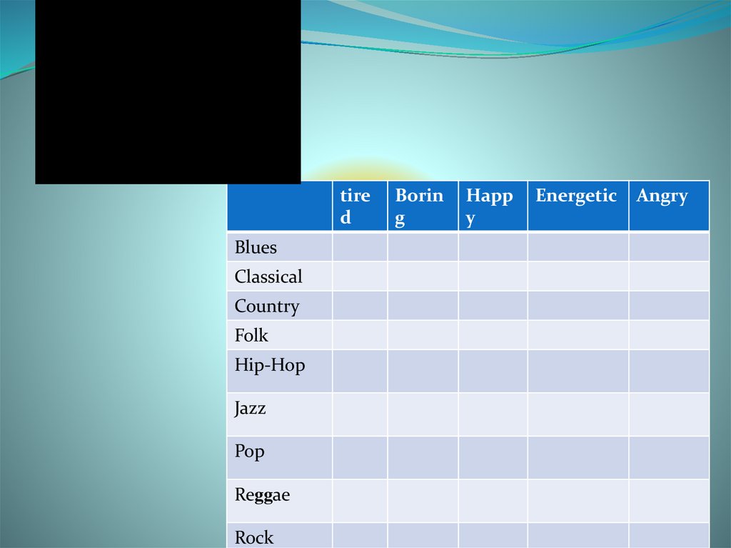Click the 'Folk' row label
This screenshot has height=548, width=731.
point(280,335)
